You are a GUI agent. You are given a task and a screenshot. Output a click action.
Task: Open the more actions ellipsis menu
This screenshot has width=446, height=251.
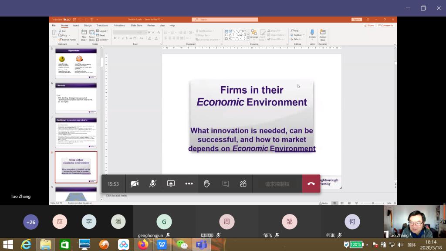tap(189, 184)
